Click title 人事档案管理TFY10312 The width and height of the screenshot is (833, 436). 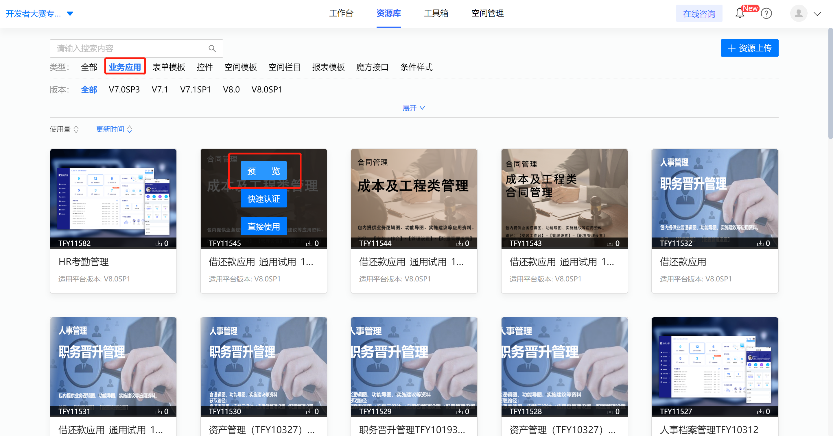(x=709, y=430)
